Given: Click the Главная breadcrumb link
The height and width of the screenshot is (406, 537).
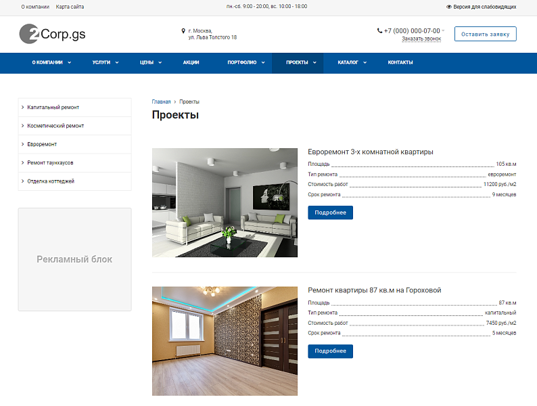Looking at the screenshot, I should [161, 101].
